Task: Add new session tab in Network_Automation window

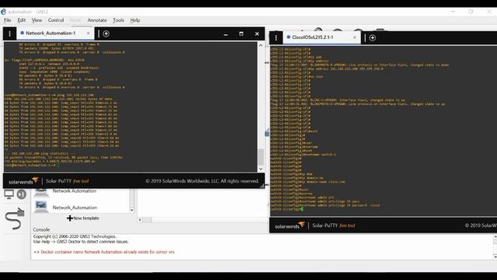Action: 106,33
